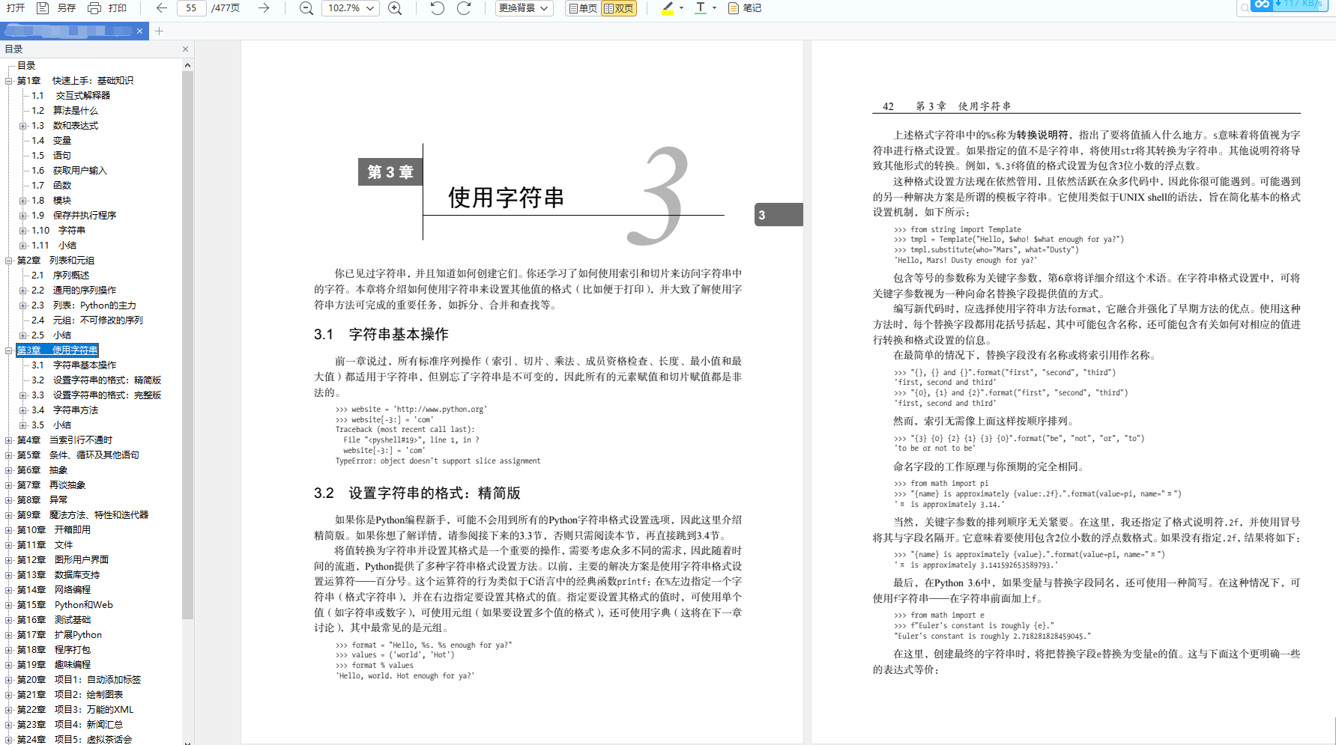The width and height of the screenshot is (1336, 745).
Task: Open a new tab with plus button
Action: [x=160, y=31]
